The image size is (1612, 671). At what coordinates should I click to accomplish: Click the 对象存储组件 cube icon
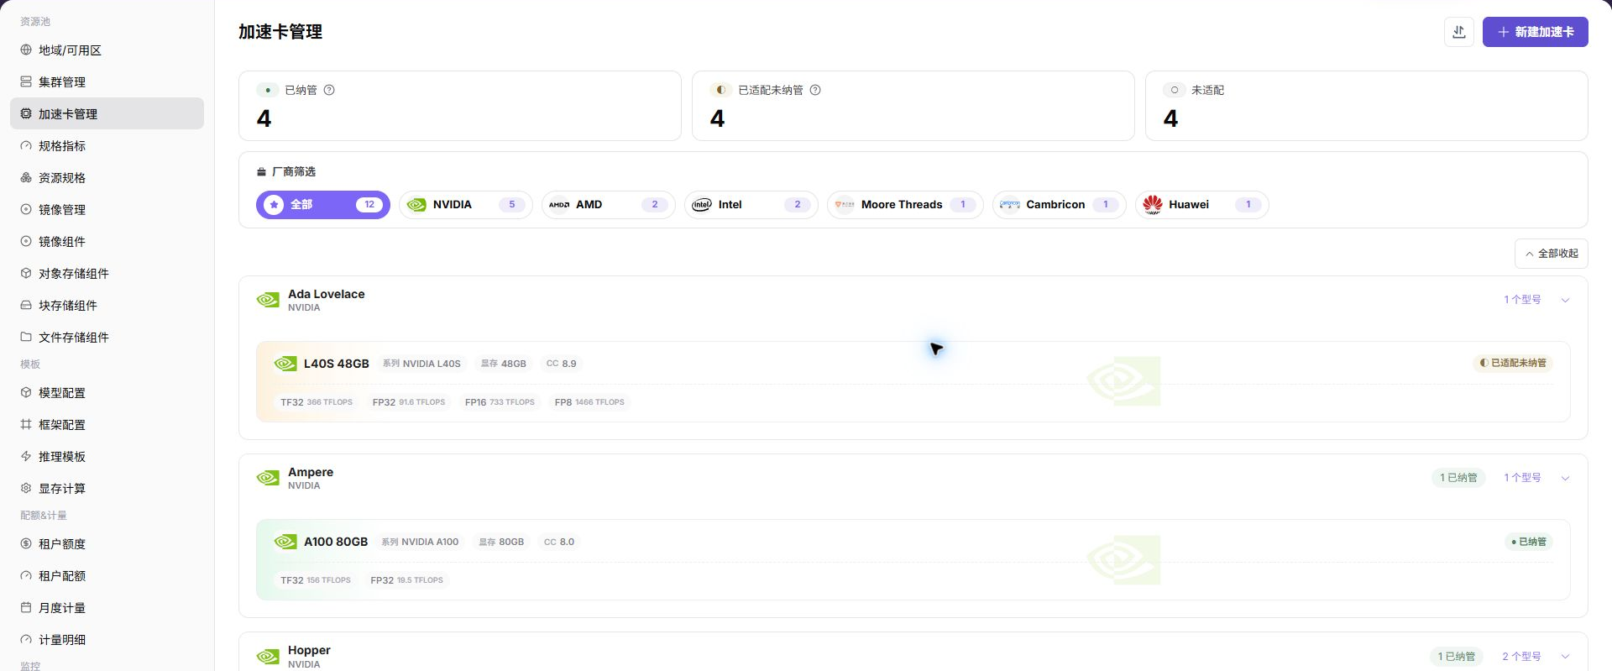pyautogui.click(x=26, y=274)
